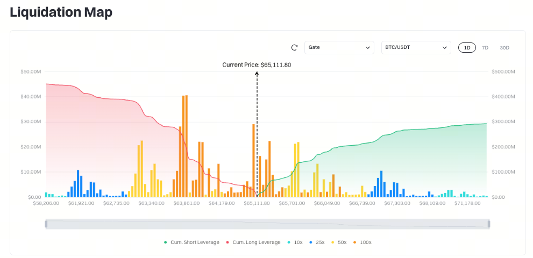Switch to the 7D timeframe
The width and height of the screenshot is (533, 258).
click(485, 48)
